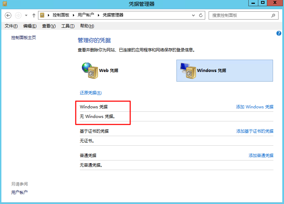Viewport: 284px width, 204px height.
Task: Focus the 搜索控制面板 search field
Action: (244, 15)
